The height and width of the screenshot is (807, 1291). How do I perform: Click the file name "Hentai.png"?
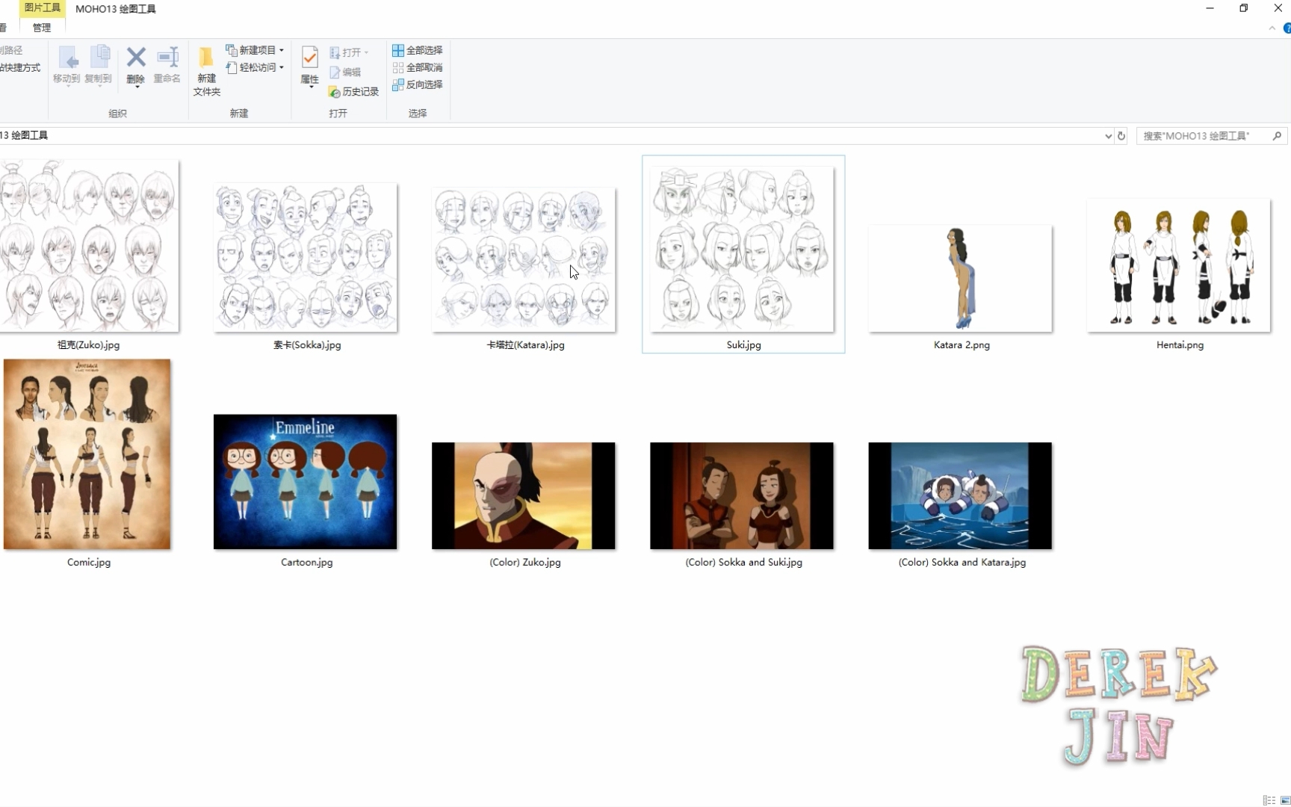pos(1180,345)
